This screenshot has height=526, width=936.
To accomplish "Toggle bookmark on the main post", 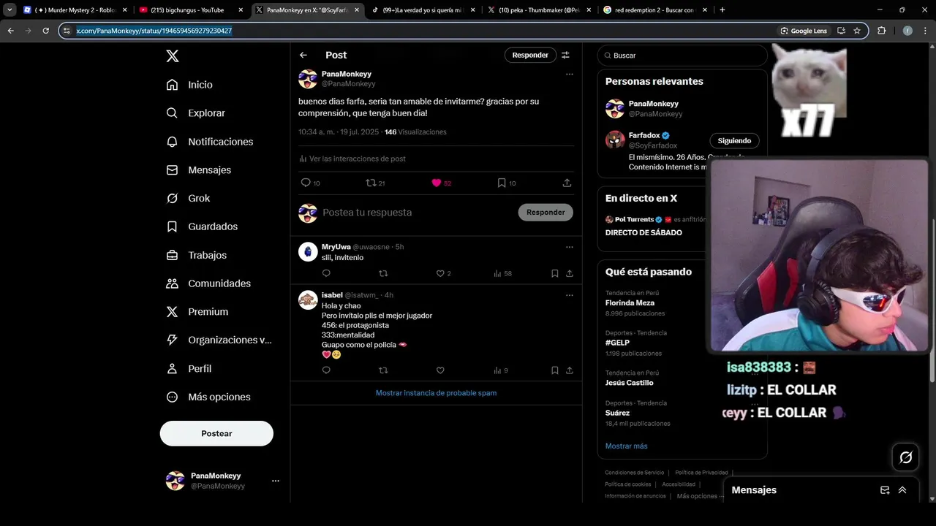I will coord(502,183).
